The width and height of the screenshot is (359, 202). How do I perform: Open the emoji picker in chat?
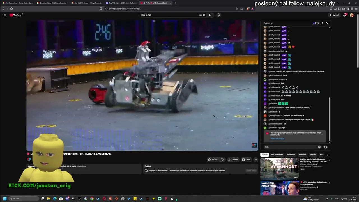[x=319, y=147]
